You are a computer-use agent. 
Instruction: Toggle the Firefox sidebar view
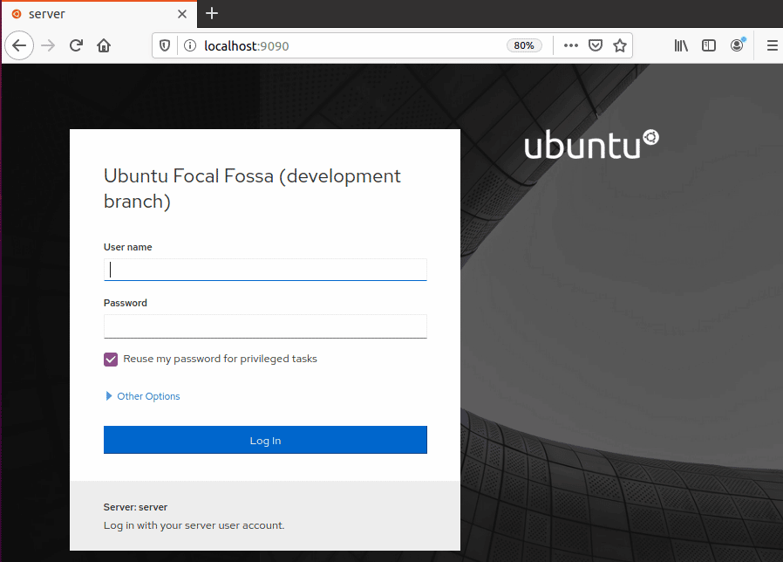click(x=709, y=45)
